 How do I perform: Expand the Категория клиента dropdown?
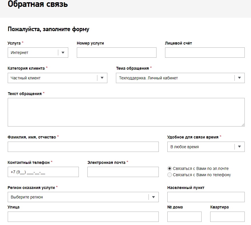57,78
